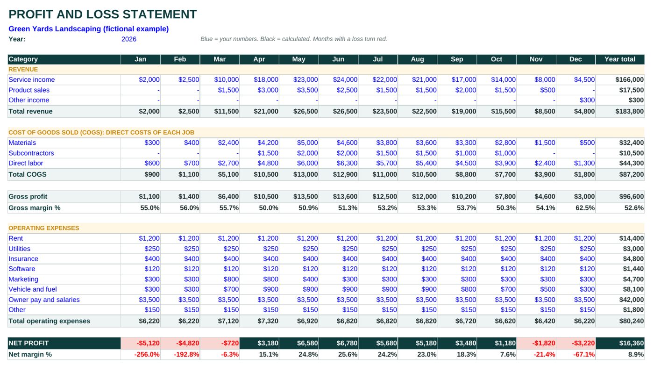Select the Product sales row label
654x365 pixels.
[x=29, y=90]
